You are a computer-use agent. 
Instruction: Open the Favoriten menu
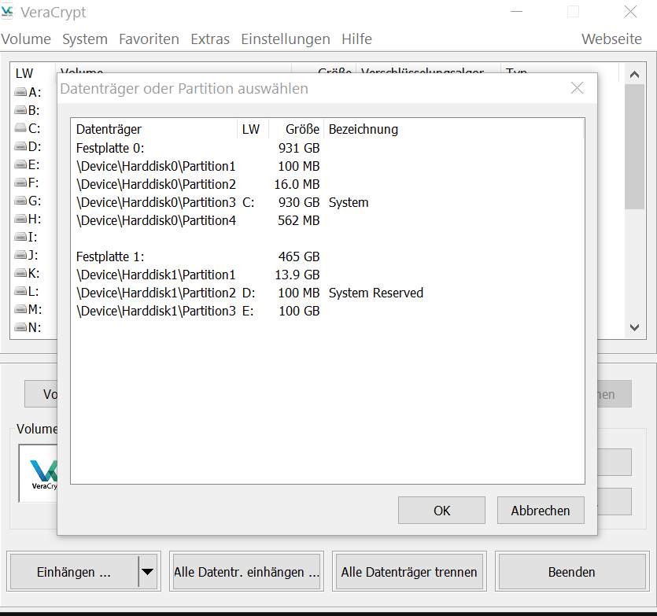(x=149, y=39)
